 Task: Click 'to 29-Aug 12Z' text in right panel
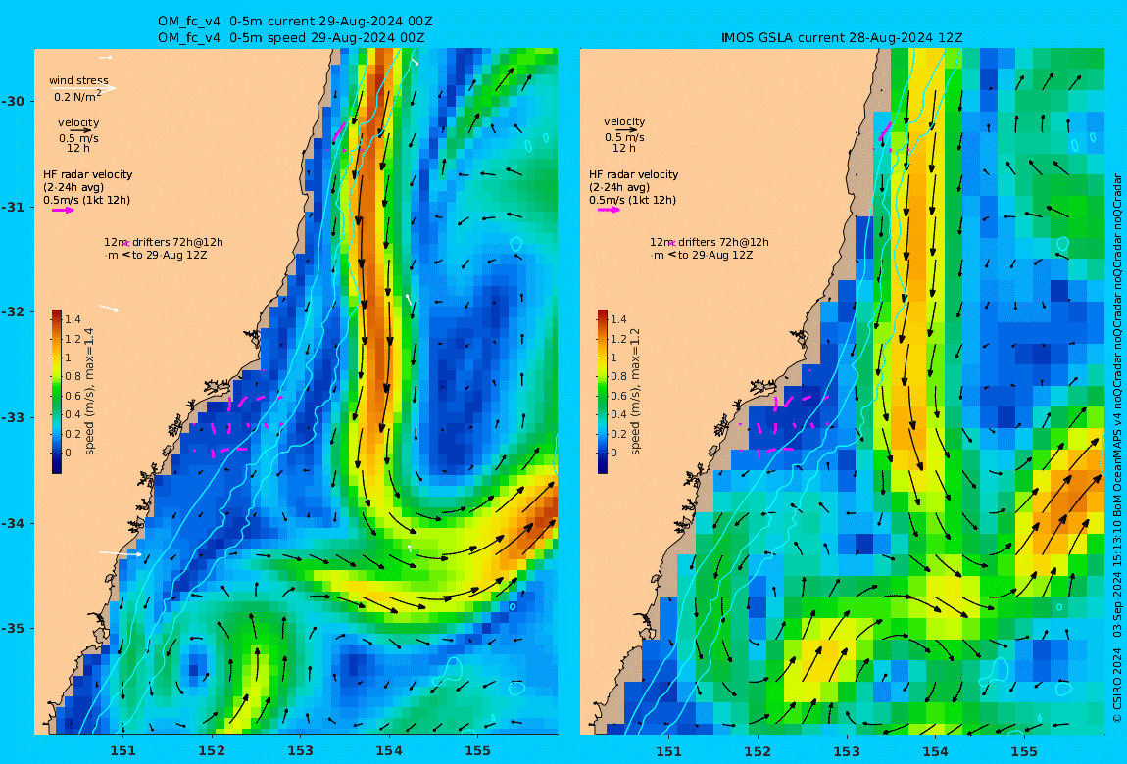click(x=715, y=255)
